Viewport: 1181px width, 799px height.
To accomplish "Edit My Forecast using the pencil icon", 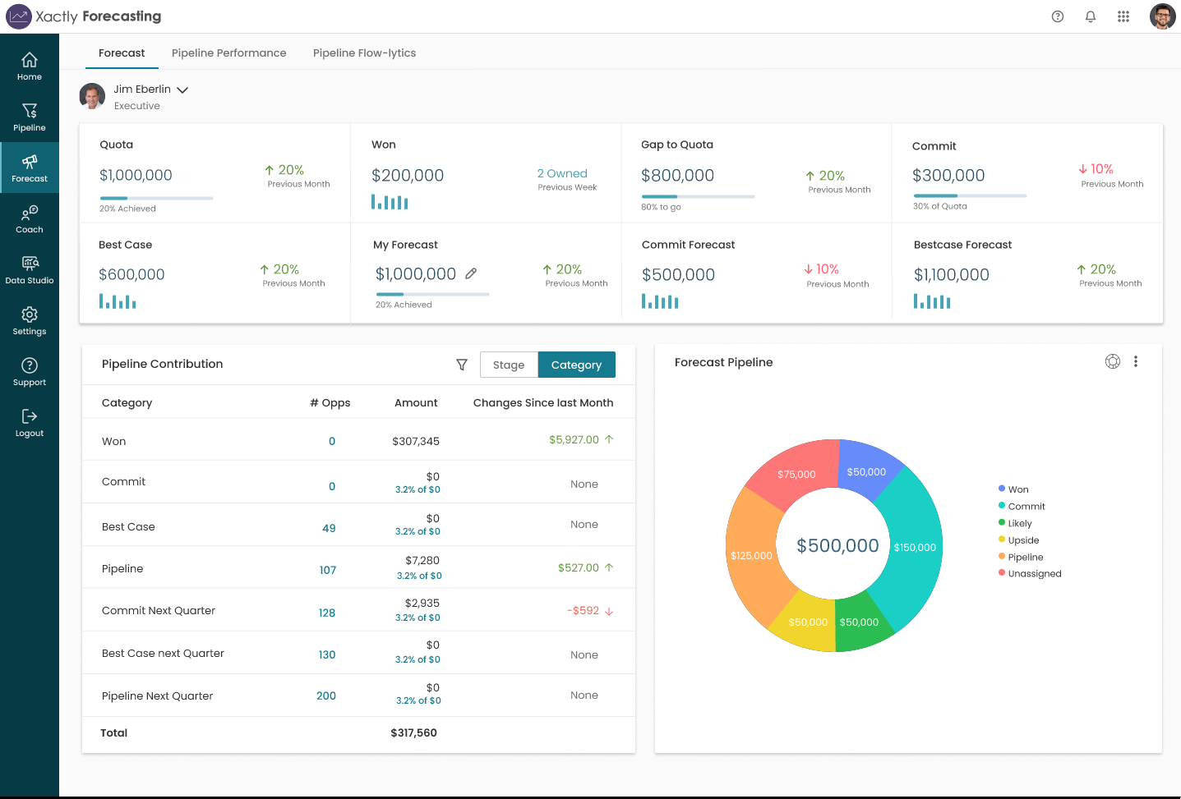I will coord(470,273).
